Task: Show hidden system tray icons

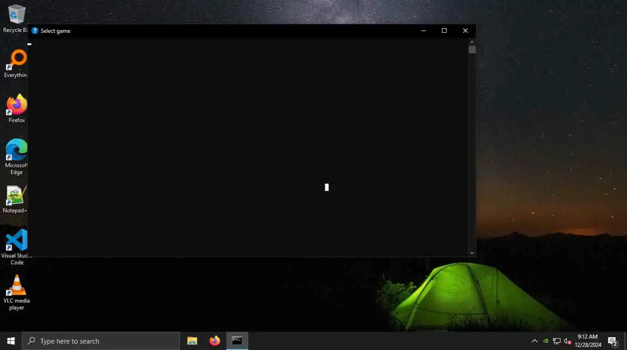Action: pos(534,341)
